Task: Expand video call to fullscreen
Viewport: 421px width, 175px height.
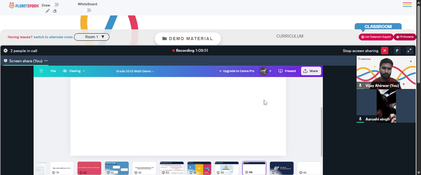Action: point(409,50)
